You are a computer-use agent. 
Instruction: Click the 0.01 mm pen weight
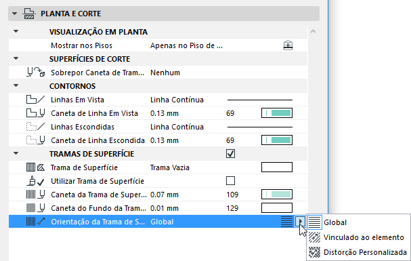(x=165, y=208)
